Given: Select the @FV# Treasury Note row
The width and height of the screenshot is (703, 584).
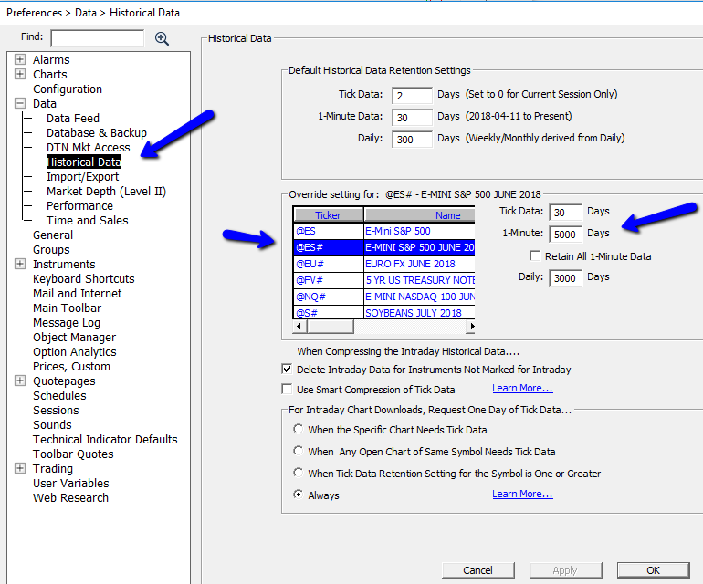Looking at the screenshot, I should coord(383,280).
